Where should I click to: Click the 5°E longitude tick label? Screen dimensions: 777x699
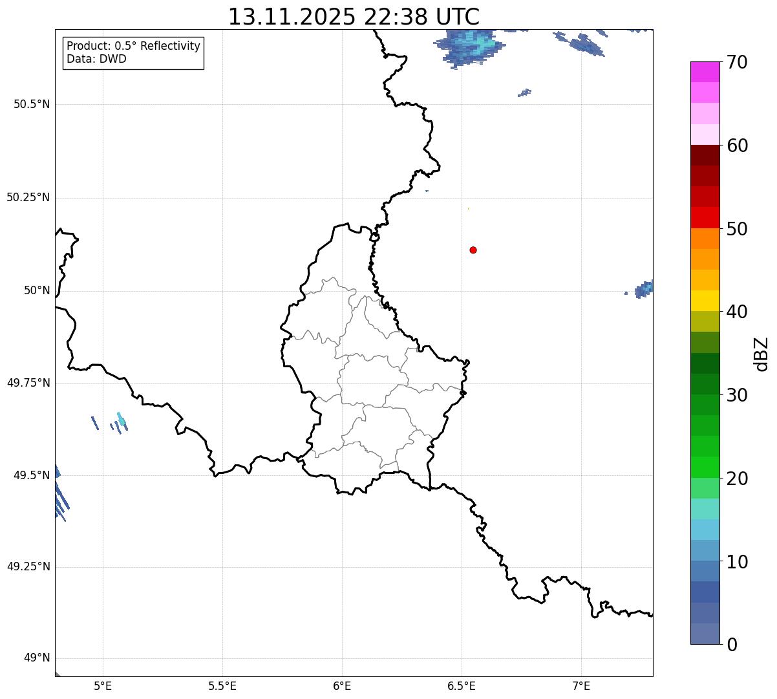click(103, 685)
